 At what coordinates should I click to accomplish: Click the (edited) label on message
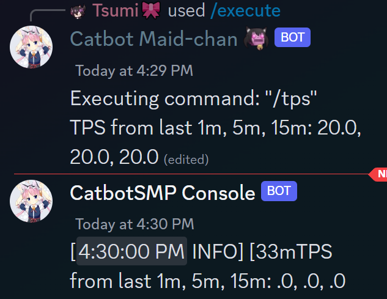[186, 160]
